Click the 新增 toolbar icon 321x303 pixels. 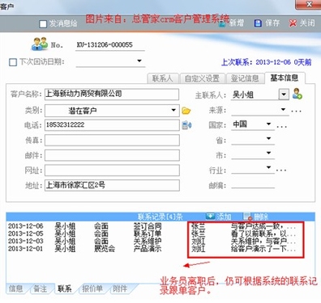point(223,23)
